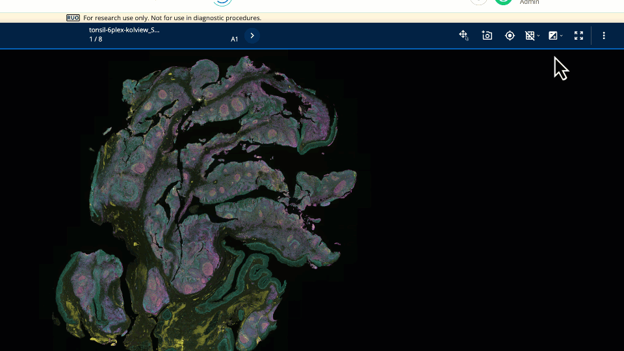The width and height of the screenshot is (624, 351).
Task: Click the research use only notice text
Action: 172,18
